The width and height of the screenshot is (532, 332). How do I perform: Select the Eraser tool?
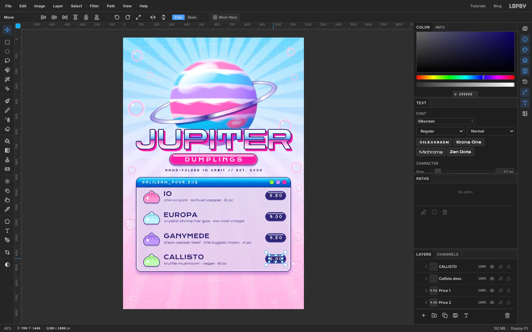pyautogui.click(x=7, y=129)
